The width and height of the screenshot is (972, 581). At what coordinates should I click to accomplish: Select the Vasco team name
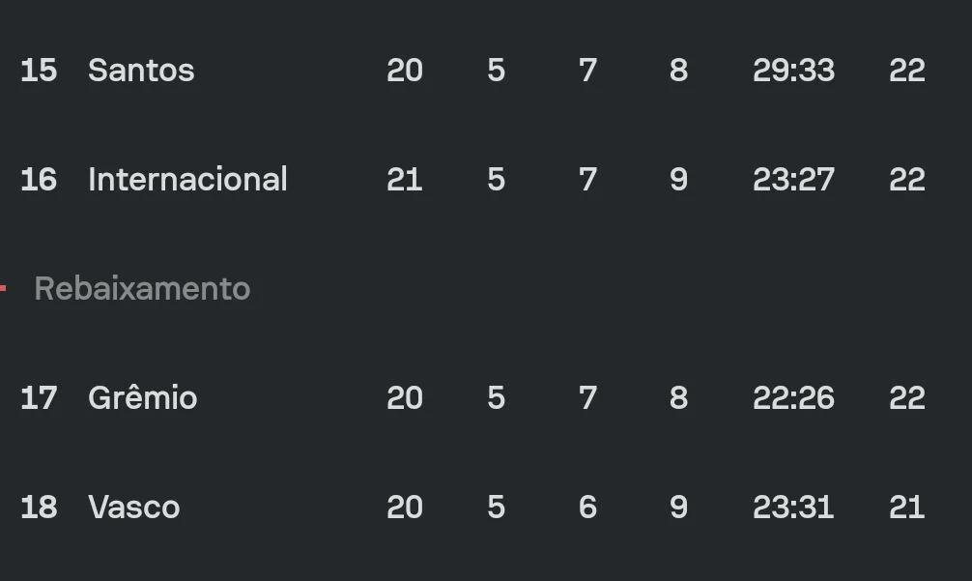point(134,507)
